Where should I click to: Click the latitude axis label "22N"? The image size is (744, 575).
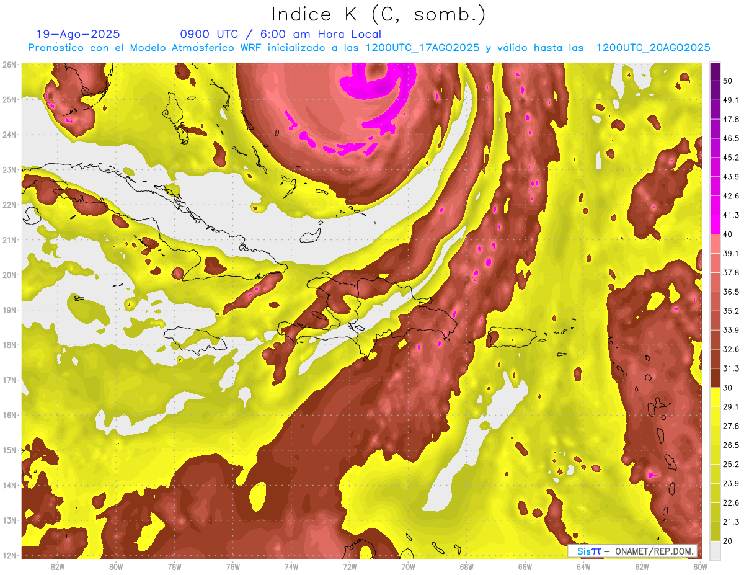click(9, 205)
